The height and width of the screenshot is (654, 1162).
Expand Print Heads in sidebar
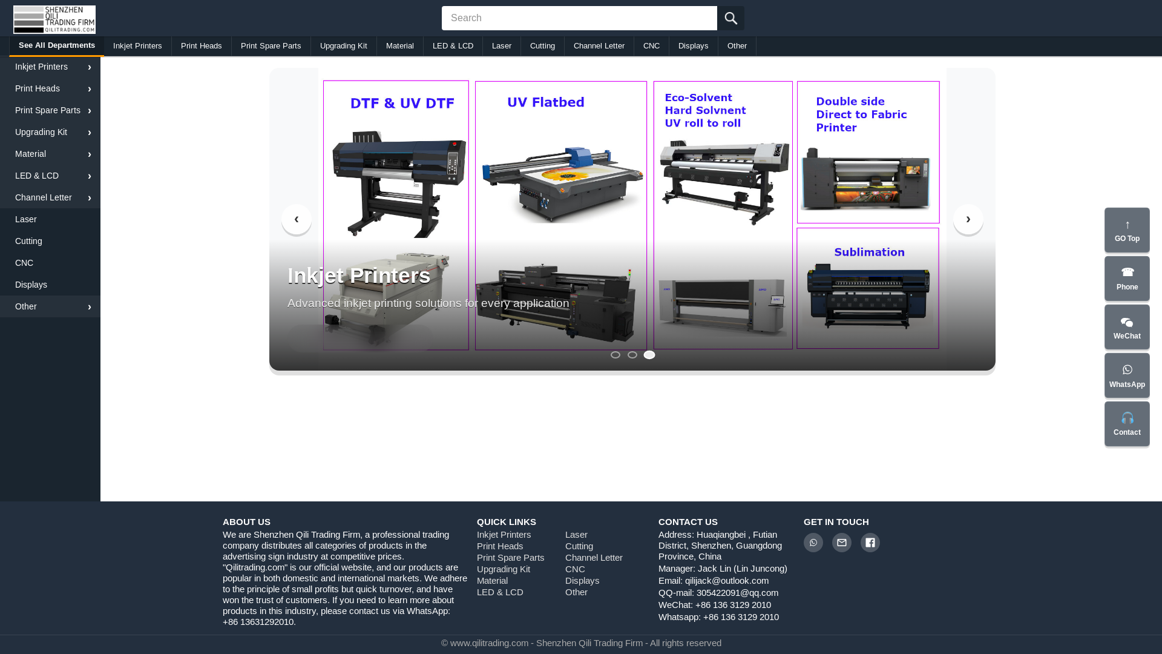tap(50, 88)
